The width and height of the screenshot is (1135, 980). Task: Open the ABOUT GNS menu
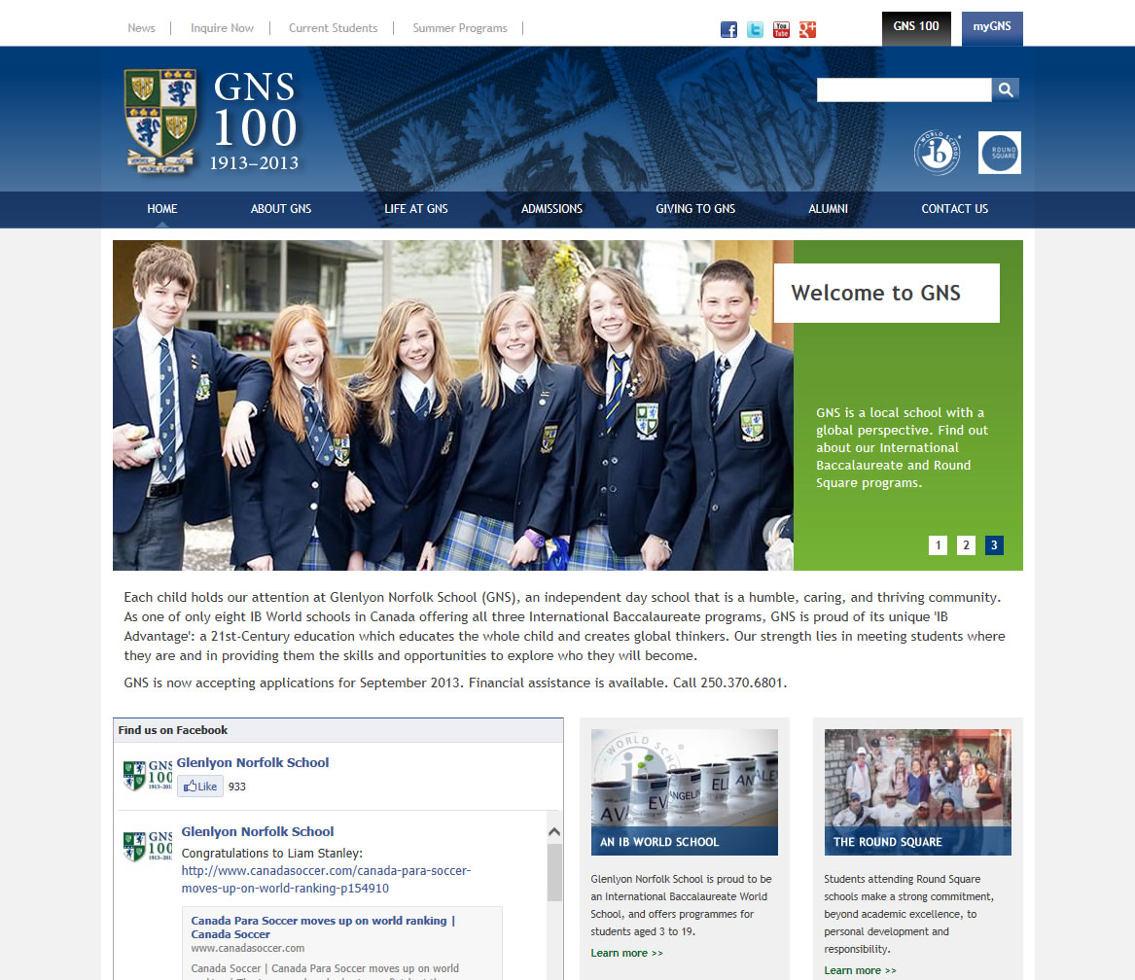click(281, 208)
